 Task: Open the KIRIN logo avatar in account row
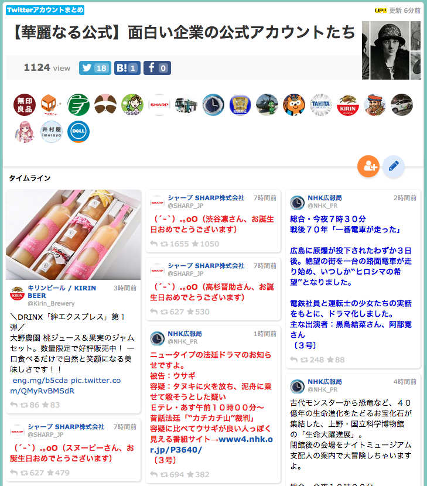(348, 105)
